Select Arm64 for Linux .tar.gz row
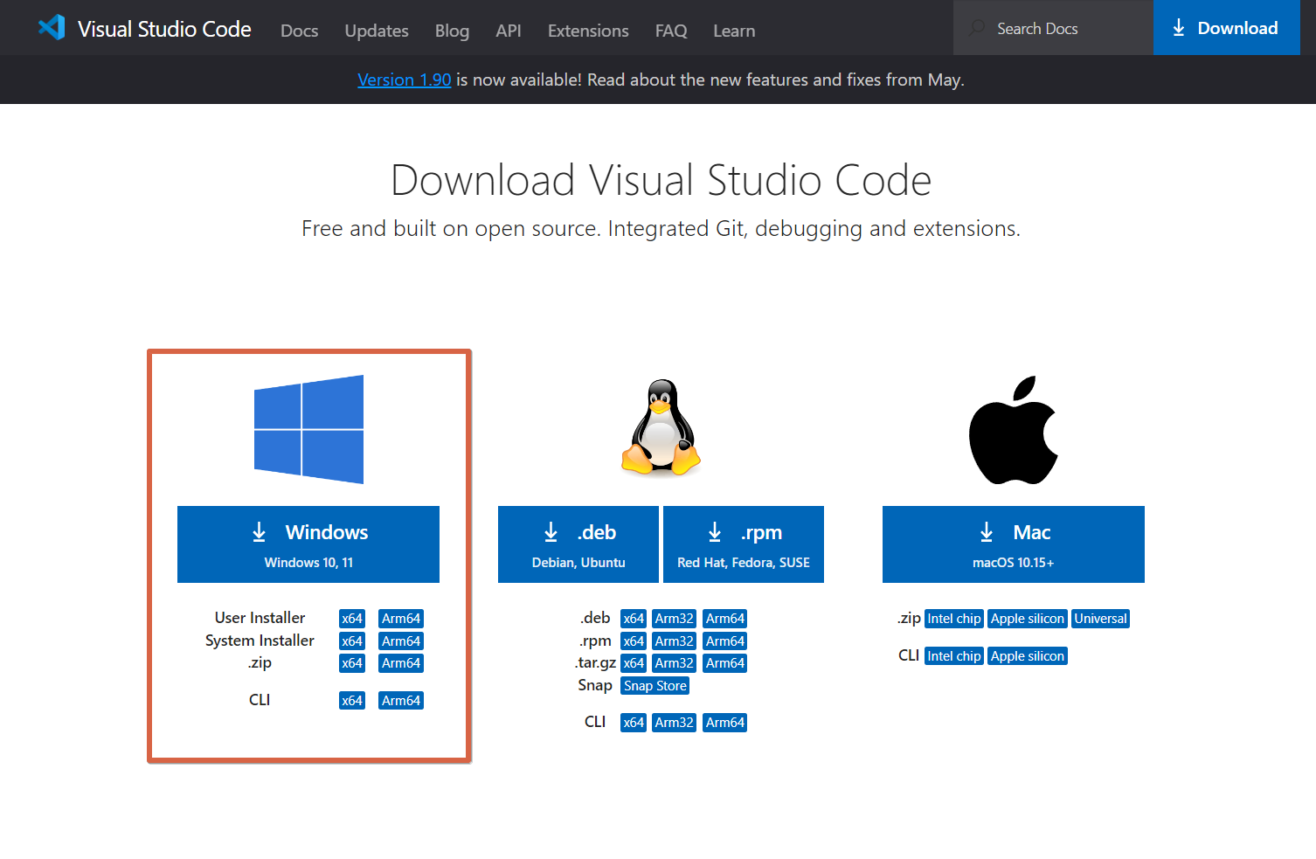 pos(725,663)
